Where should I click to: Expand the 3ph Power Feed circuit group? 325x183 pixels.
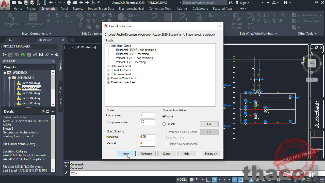tap(108, 66)
